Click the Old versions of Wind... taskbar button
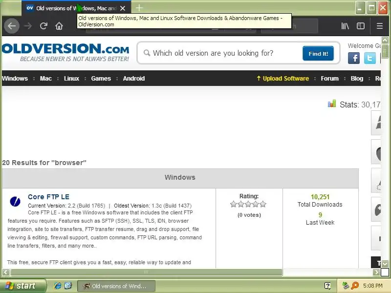 coord(116,286)
